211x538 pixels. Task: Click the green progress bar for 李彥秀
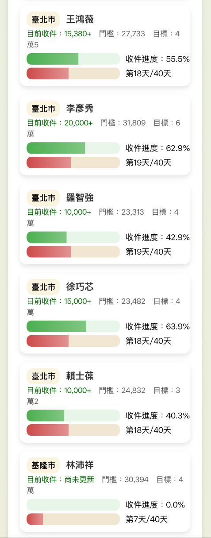coord(73,148)
